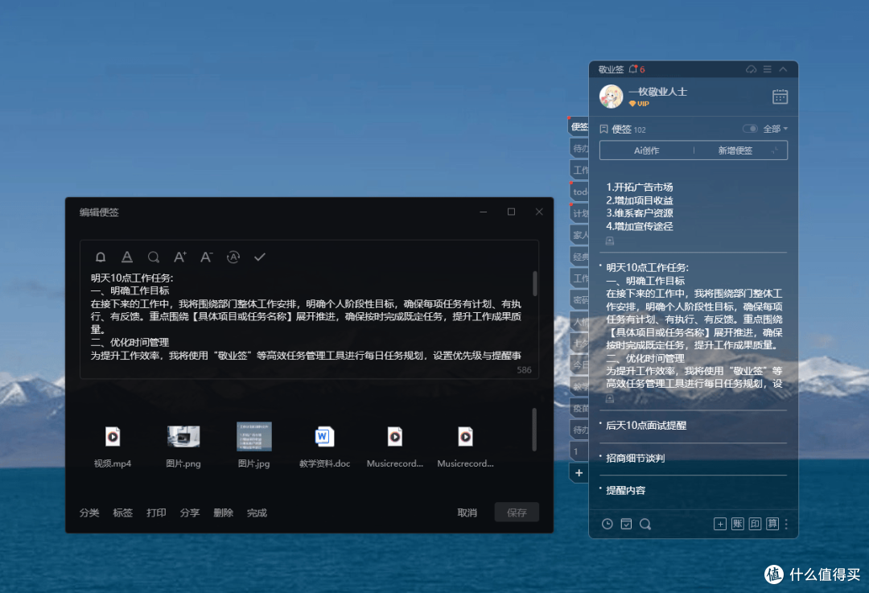Image resolution: width=869 pixels, height=593 pixels.
Task: Select the 家人 side tab
Action: [x=579, y=235]
